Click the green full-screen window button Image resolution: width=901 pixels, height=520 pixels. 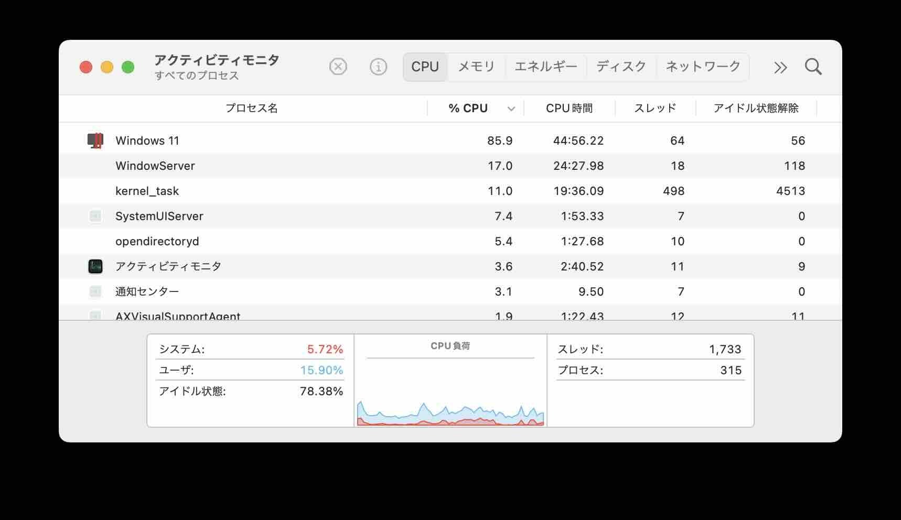[128, 67]
